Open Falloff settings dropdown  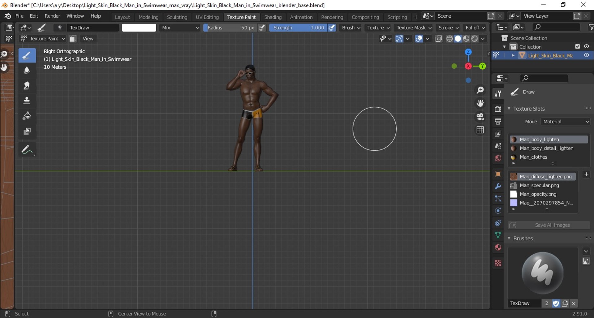click(475, 28)
